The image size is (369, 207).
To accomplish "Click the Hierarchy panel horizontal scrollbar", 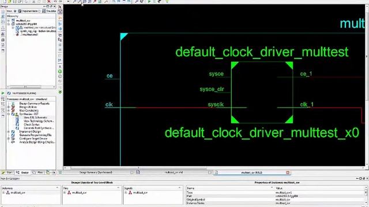I will [x=31, y=87].
